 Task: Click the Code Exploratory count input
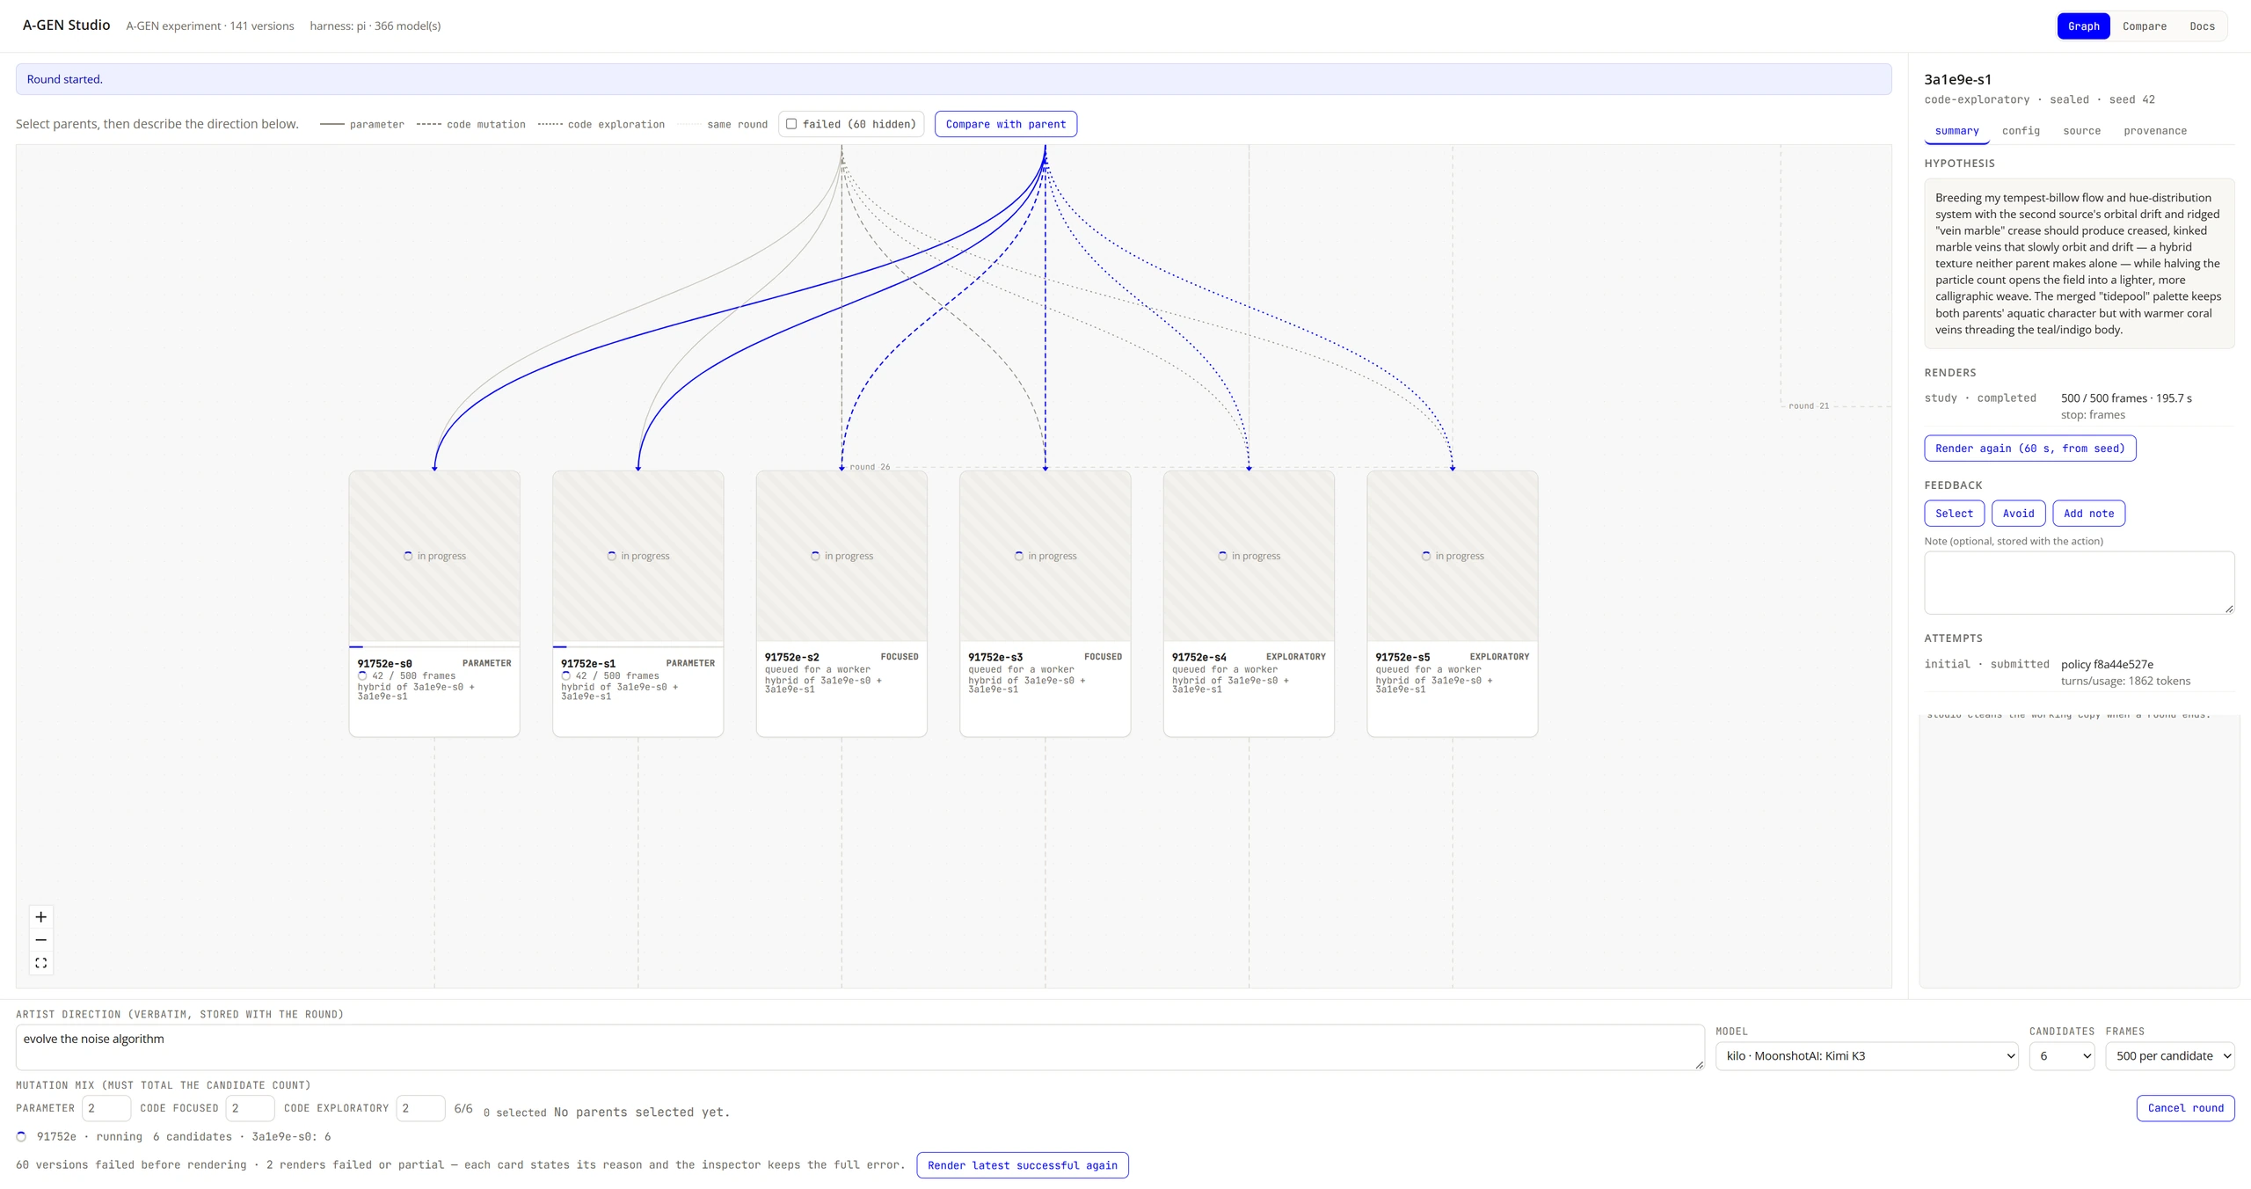coord(420,1108)
